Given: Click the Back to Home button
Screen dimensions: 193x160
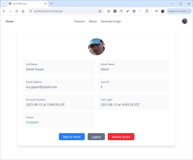Looking at the screenshot, I should click(x=72, y=137).
